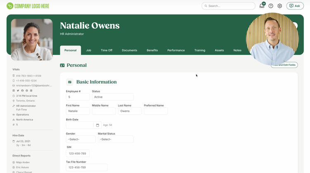Click the First Name field with Natalie

(x=78, y=111)
